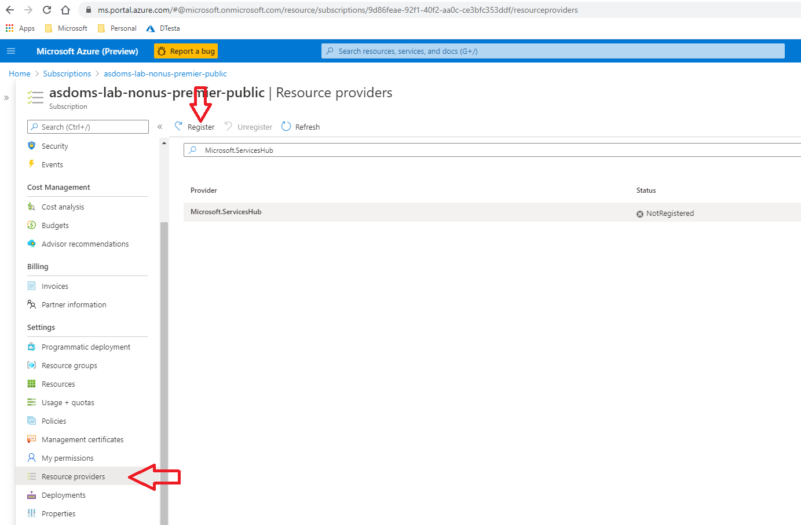The height and width of the screenshot is (525, 801).
Task: Click Refresh in the command bar
Action: [x=301, y=127]
